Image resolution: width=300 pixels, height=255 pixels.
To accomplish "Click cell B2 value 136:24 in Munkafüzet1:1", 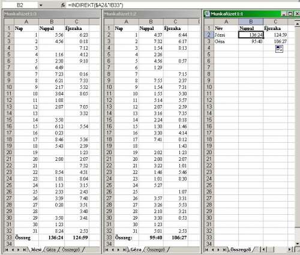I will (251, 35).
